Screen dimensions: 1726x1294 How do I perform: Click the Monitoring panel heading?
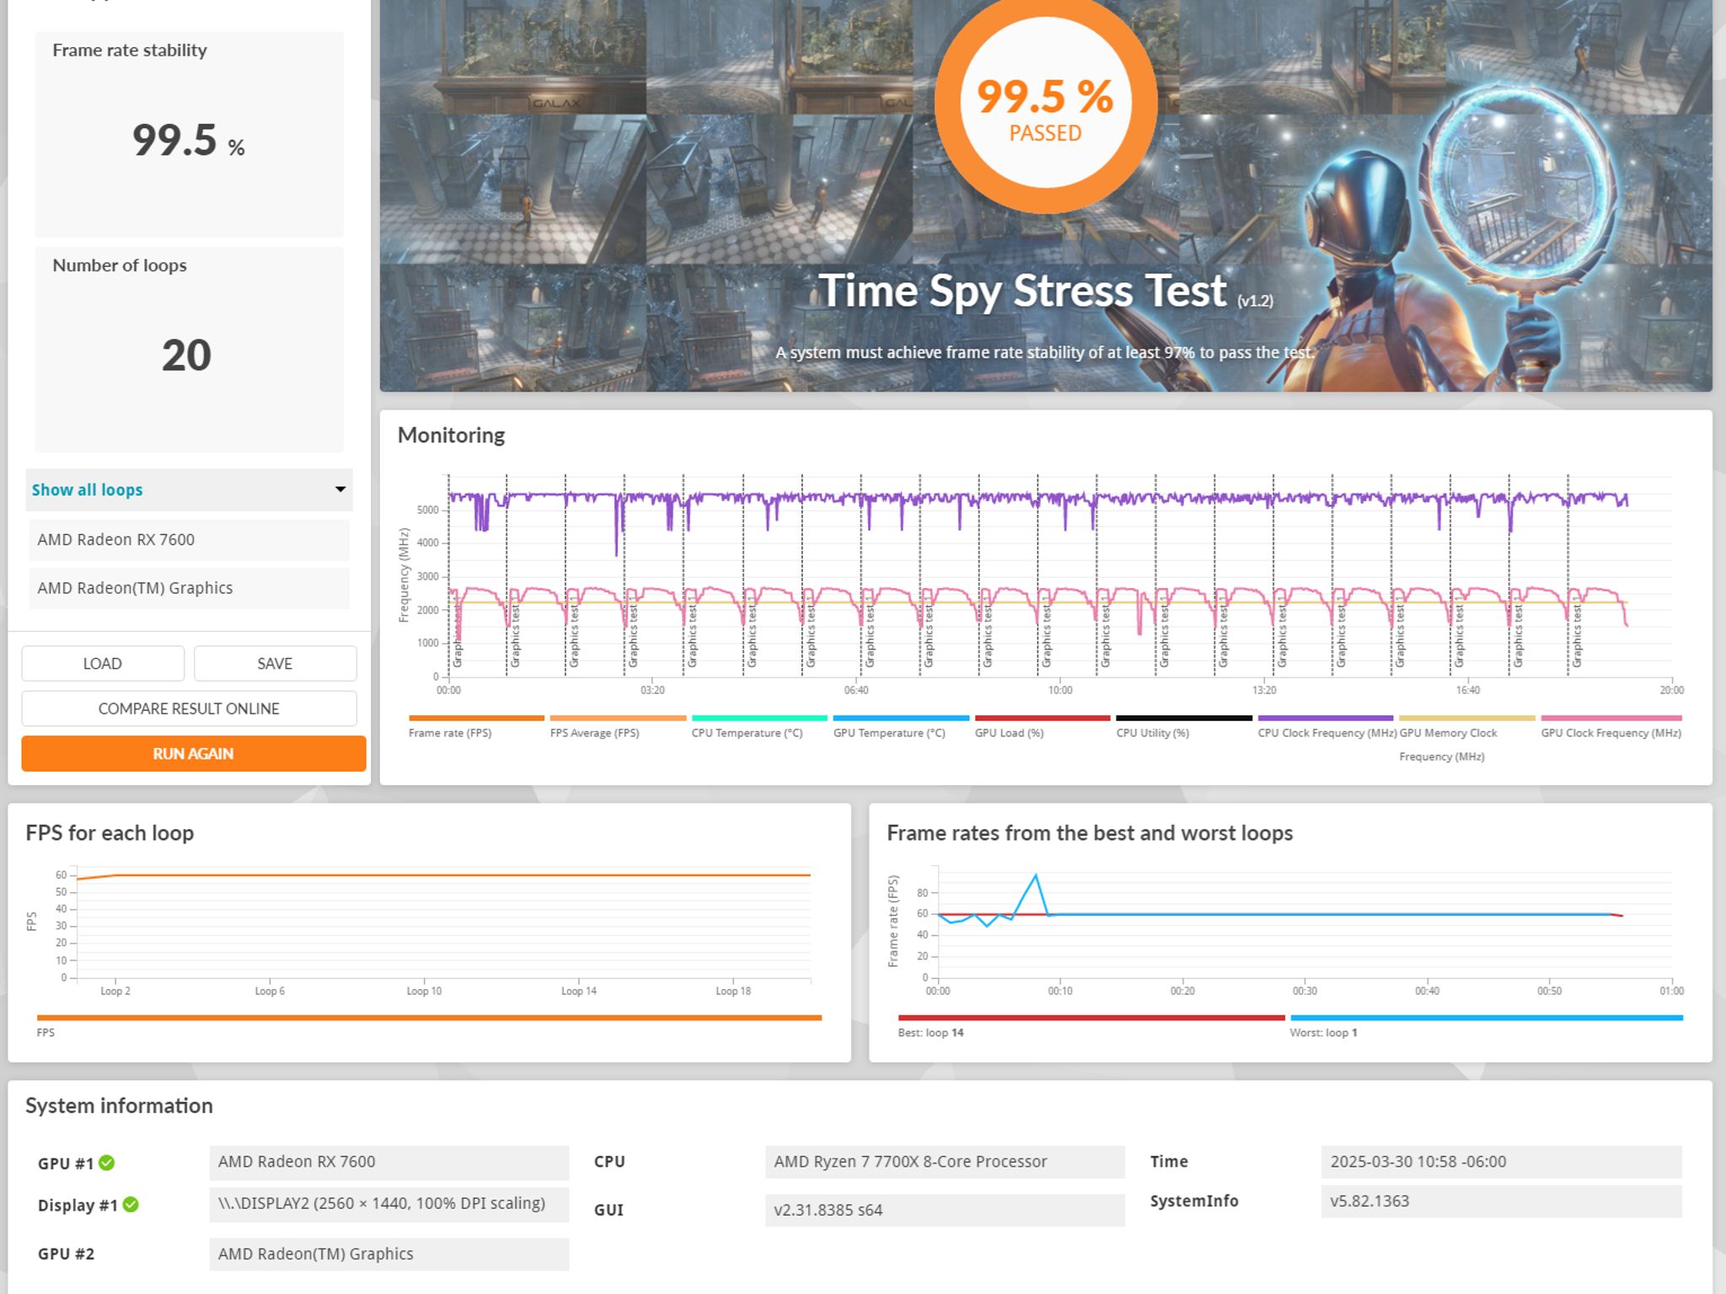pyautogui.click(x=451, y=436)
